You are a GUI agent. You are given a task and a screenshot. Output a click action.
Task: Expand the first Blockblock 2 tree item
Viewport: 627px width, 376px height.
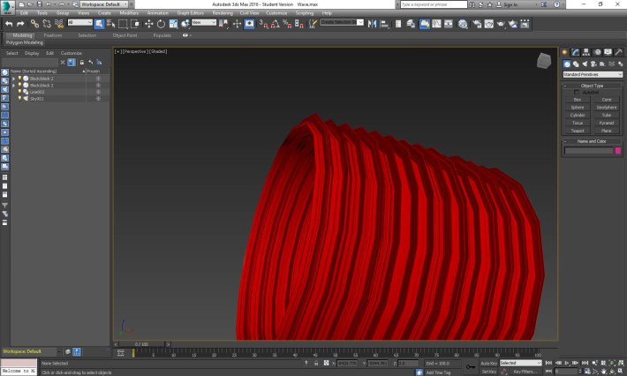(x=13, y=79)
